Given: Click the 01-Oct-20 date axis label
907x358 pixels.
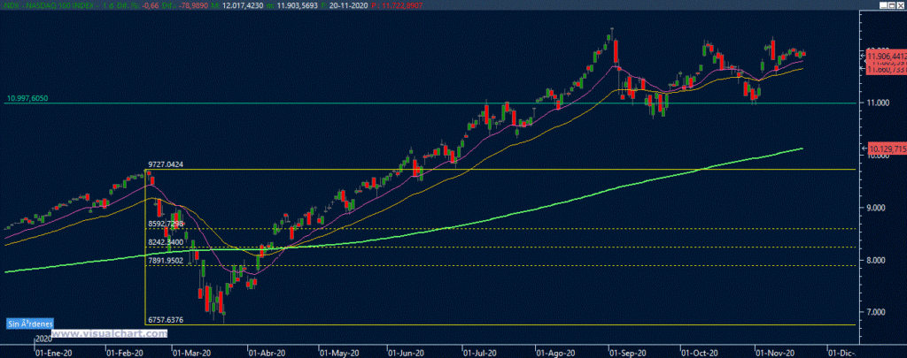Looking at the screenshot, I should tap(700, 352).
